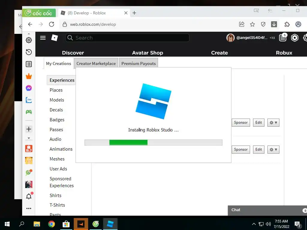The image size is (307, 230).
Task: Collapse sidebar up arrow at top
Action: click(29, 34)
